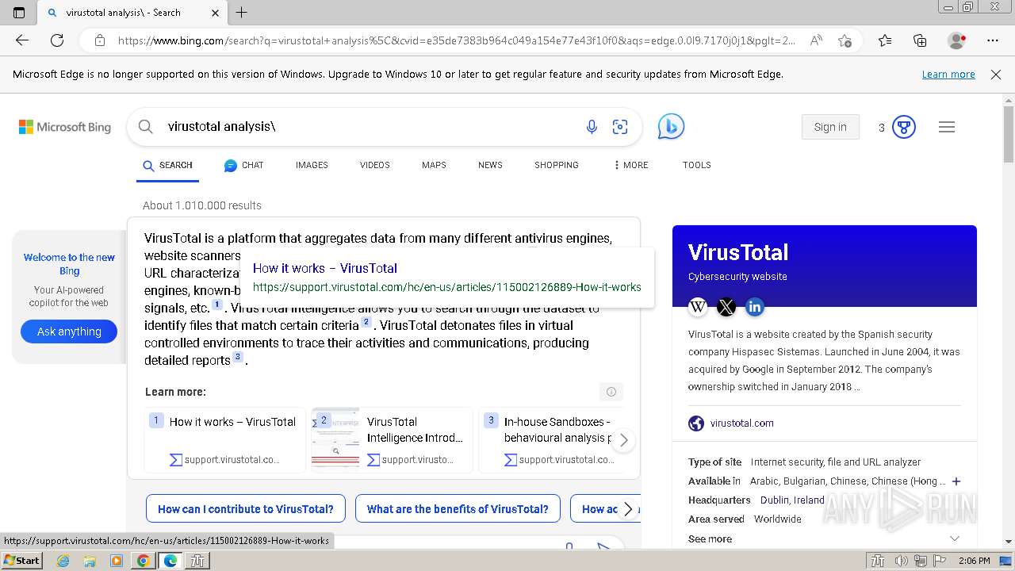Switch to the NEWS tab
The height and width of the screenshot is (571, 1015).
[490, 165]
